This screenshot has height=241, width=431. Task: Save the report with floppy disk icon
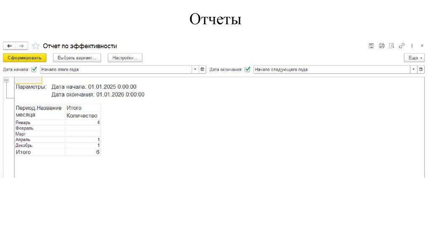tap(371, 46)
